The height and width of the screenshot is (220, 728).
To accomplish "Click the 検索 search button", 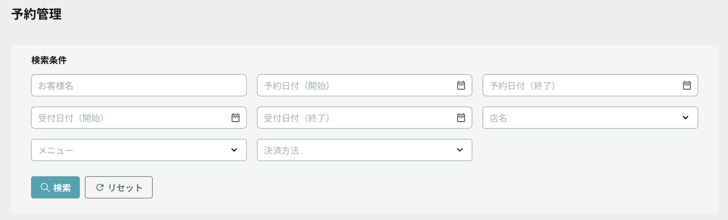I will (55, 187).
